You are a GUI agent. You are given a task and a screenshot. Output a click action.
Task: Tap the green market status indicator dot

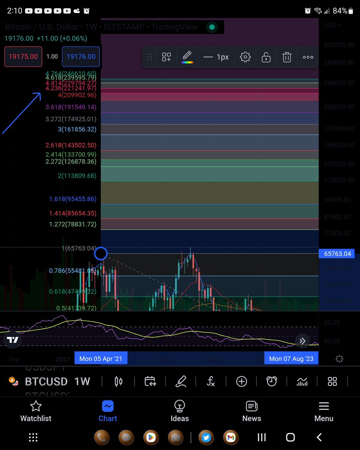212,27
